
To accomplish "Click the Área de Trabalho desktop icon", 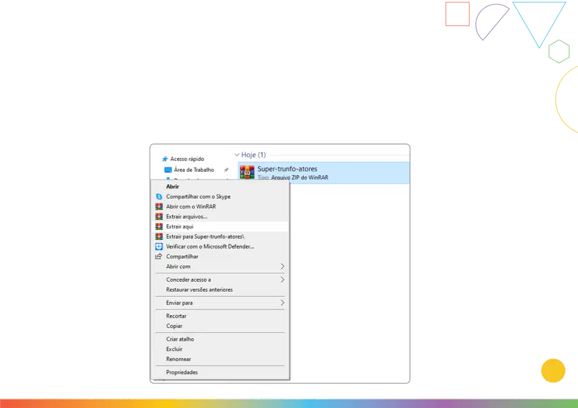I will pyautogui.click(x=168, y=170).
